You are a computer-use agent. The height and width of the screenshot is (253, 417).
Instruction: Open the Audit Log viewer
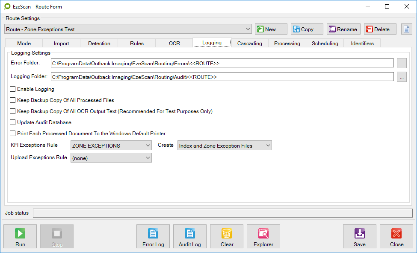click(x=190, y=236)
